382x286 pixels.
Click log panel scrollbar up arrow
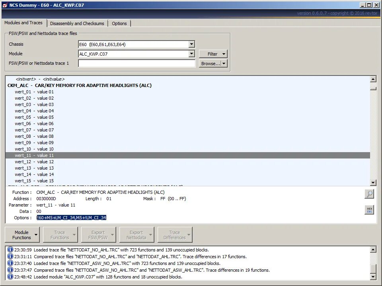pyautogui.click(x=373, y=249)
